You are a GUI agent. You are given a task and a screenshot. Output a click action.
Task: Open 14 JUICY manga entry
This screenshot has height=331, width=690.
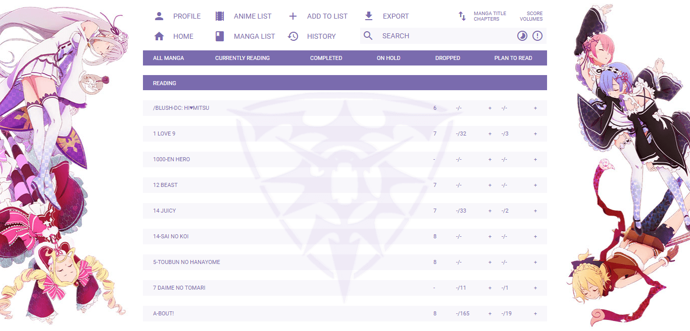(x=165, y=211)
